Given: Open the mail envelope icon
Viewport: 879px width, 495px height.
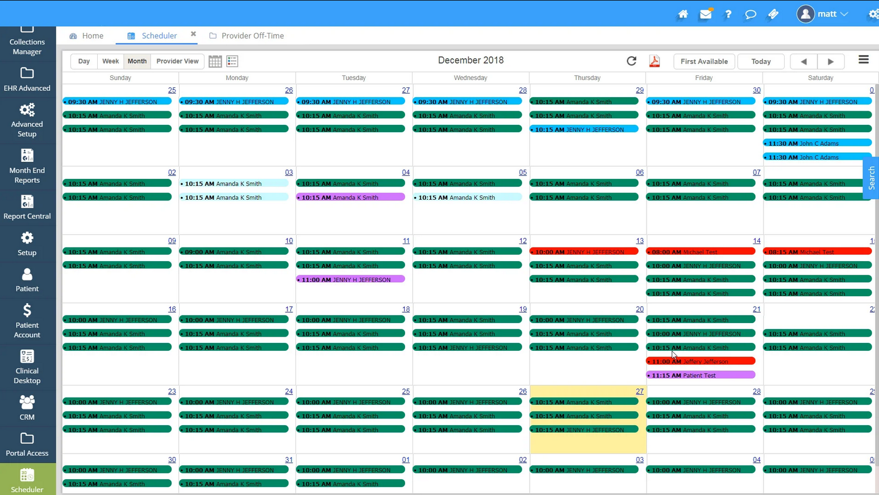Looking at the screenshot, I should (706, 14).
